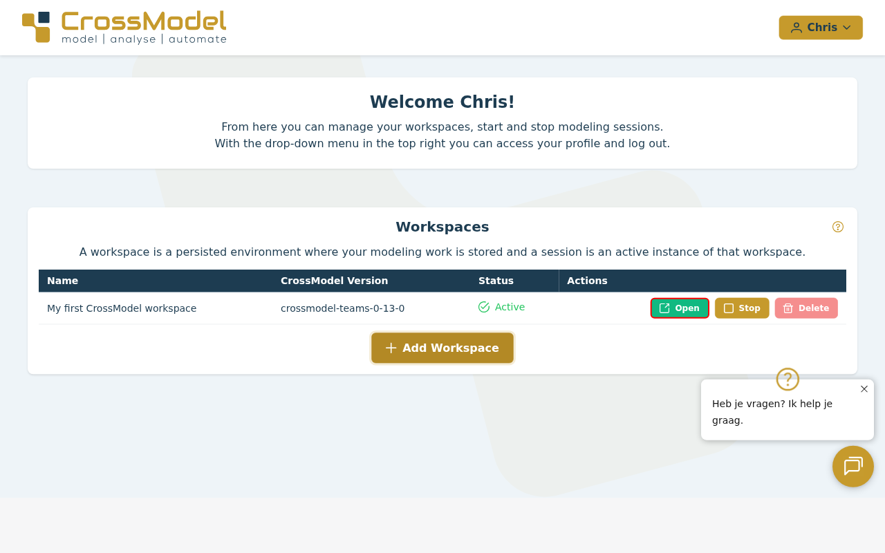885x553 pixels.
Task: Click the Actions column header
Action: [x=587, y=281]
